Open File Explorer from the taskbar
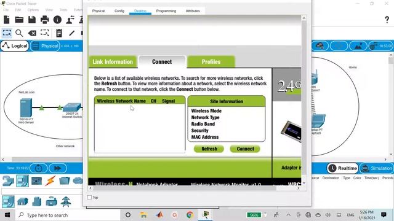This screenshot has height=221, width=394. click(x=143, y=215)
